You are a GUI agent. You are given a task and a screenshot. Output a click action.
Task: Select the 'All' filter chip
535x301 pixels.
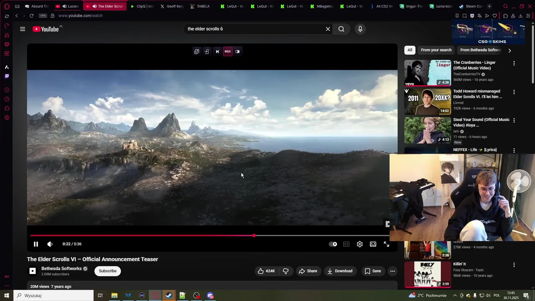click(x=410, y=50)
